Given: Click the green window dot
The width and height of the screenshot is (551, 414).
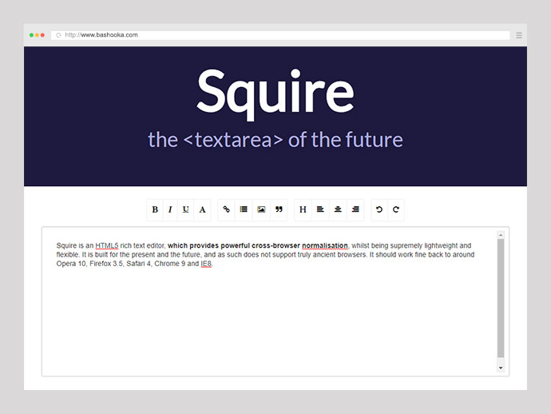Looking at the screenshot, I should pyautogui.click(x=31, y=35).
